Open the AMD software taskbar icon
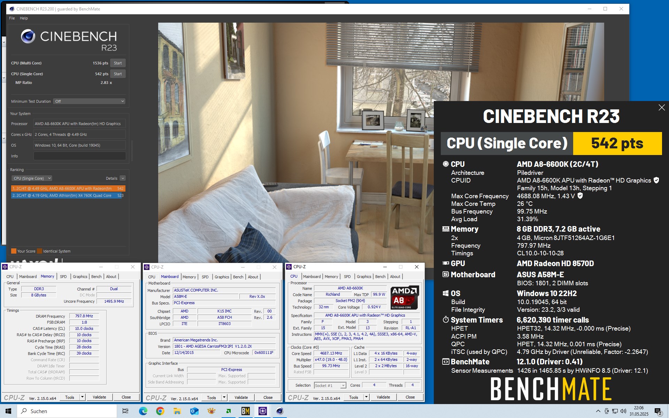This screenshot has height=418, width=669. pyautogui.click(x=228, y=411)
